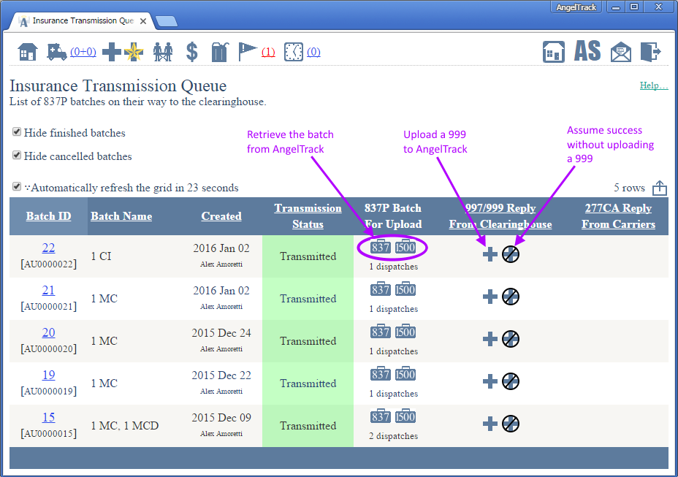This screenshot has height=477, width=678.
Task: Click the envelope messages icon
Action: (621, 51)
